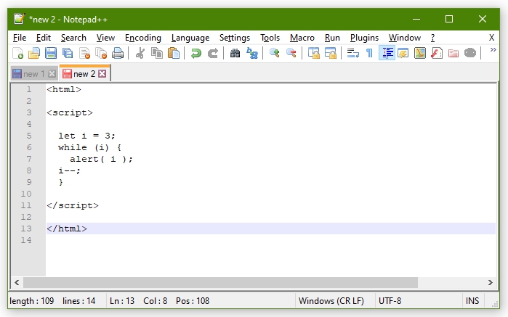Image resolution: width=508 pixels, height=317 pixels.
Task: Click the Zoom Out magnifier icon
Action: (291, 53)
